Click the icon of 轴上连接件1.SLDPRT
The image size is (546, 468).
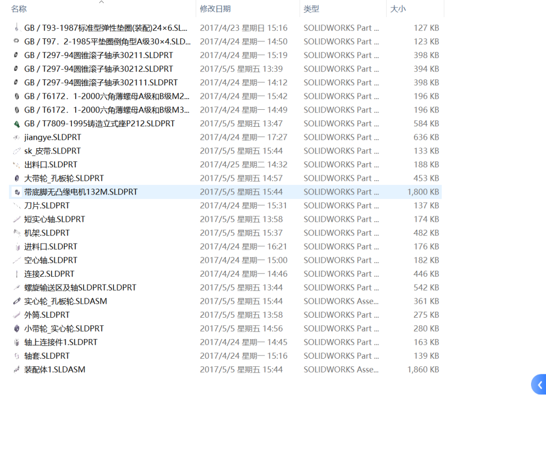(17, 342)
